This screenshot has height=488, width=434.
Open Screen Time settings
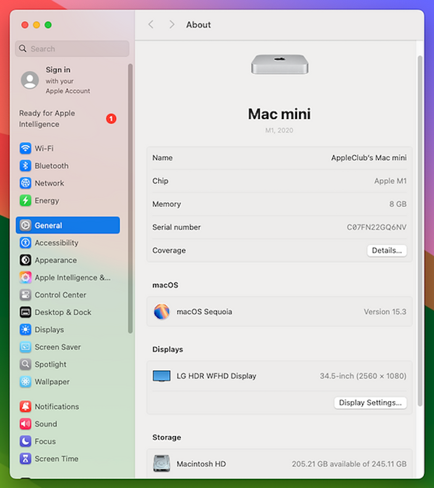pos(68,459)
